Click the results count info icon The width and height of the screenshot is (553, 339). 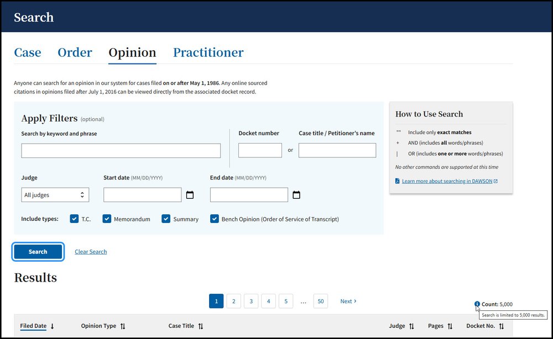click(x=477, y=304)
